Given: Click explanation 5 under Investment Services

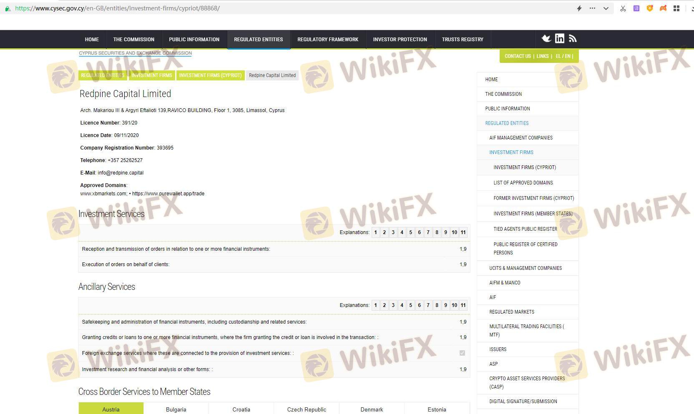Looking at the screenshot, I should coord(411,232).
